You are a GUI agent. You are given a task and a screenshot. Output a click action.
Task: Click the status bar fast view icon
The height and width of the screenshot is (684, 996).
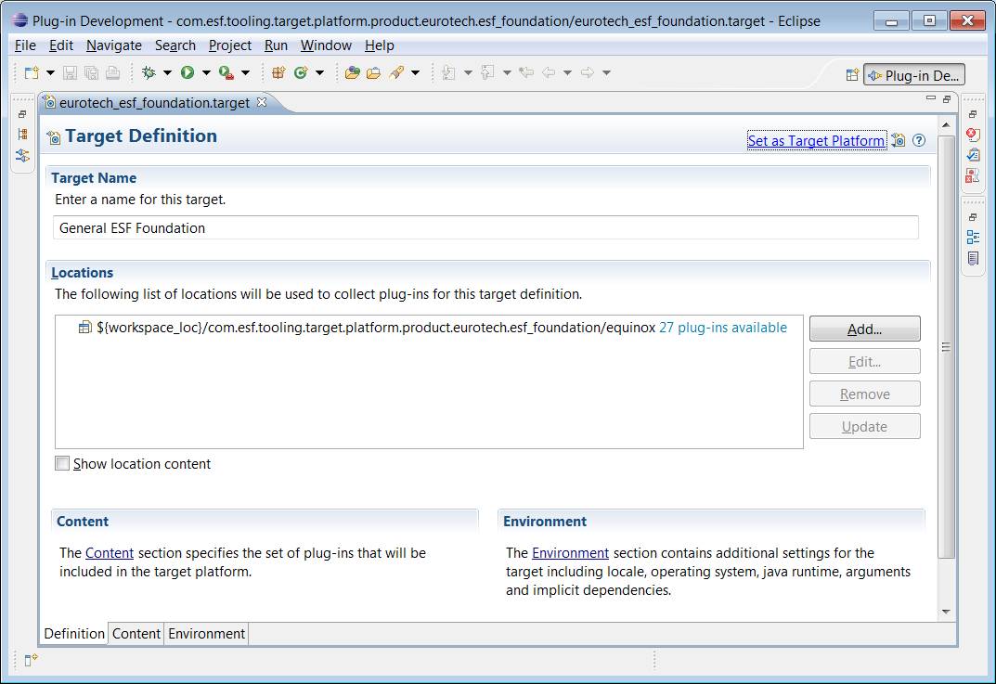31,661
